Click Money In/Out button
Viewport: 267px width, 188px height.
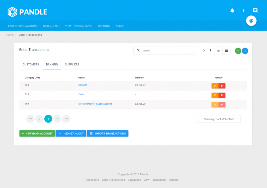(x=71, y=134)
